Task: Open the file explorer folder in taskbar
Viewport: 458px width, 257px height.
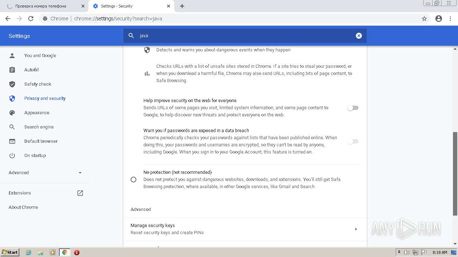Action: click(x=40, y=252)
